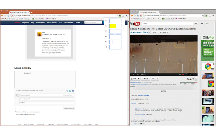This screenshot has height=135, width=216.
Task: Pause the YouTube video
Action: tap(133, 75)
